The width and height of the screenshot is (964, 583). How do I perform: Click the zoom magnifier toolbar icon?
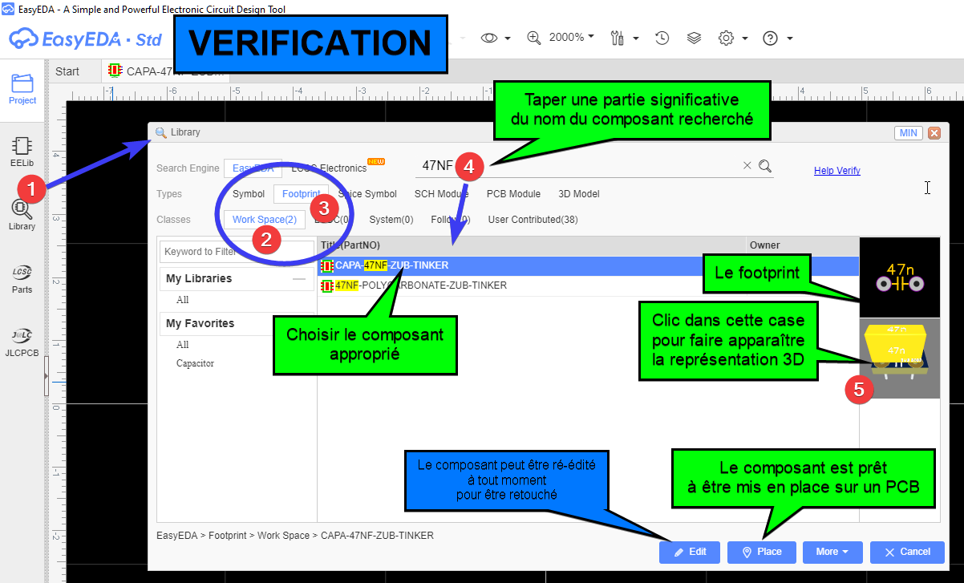pos(534,38)
